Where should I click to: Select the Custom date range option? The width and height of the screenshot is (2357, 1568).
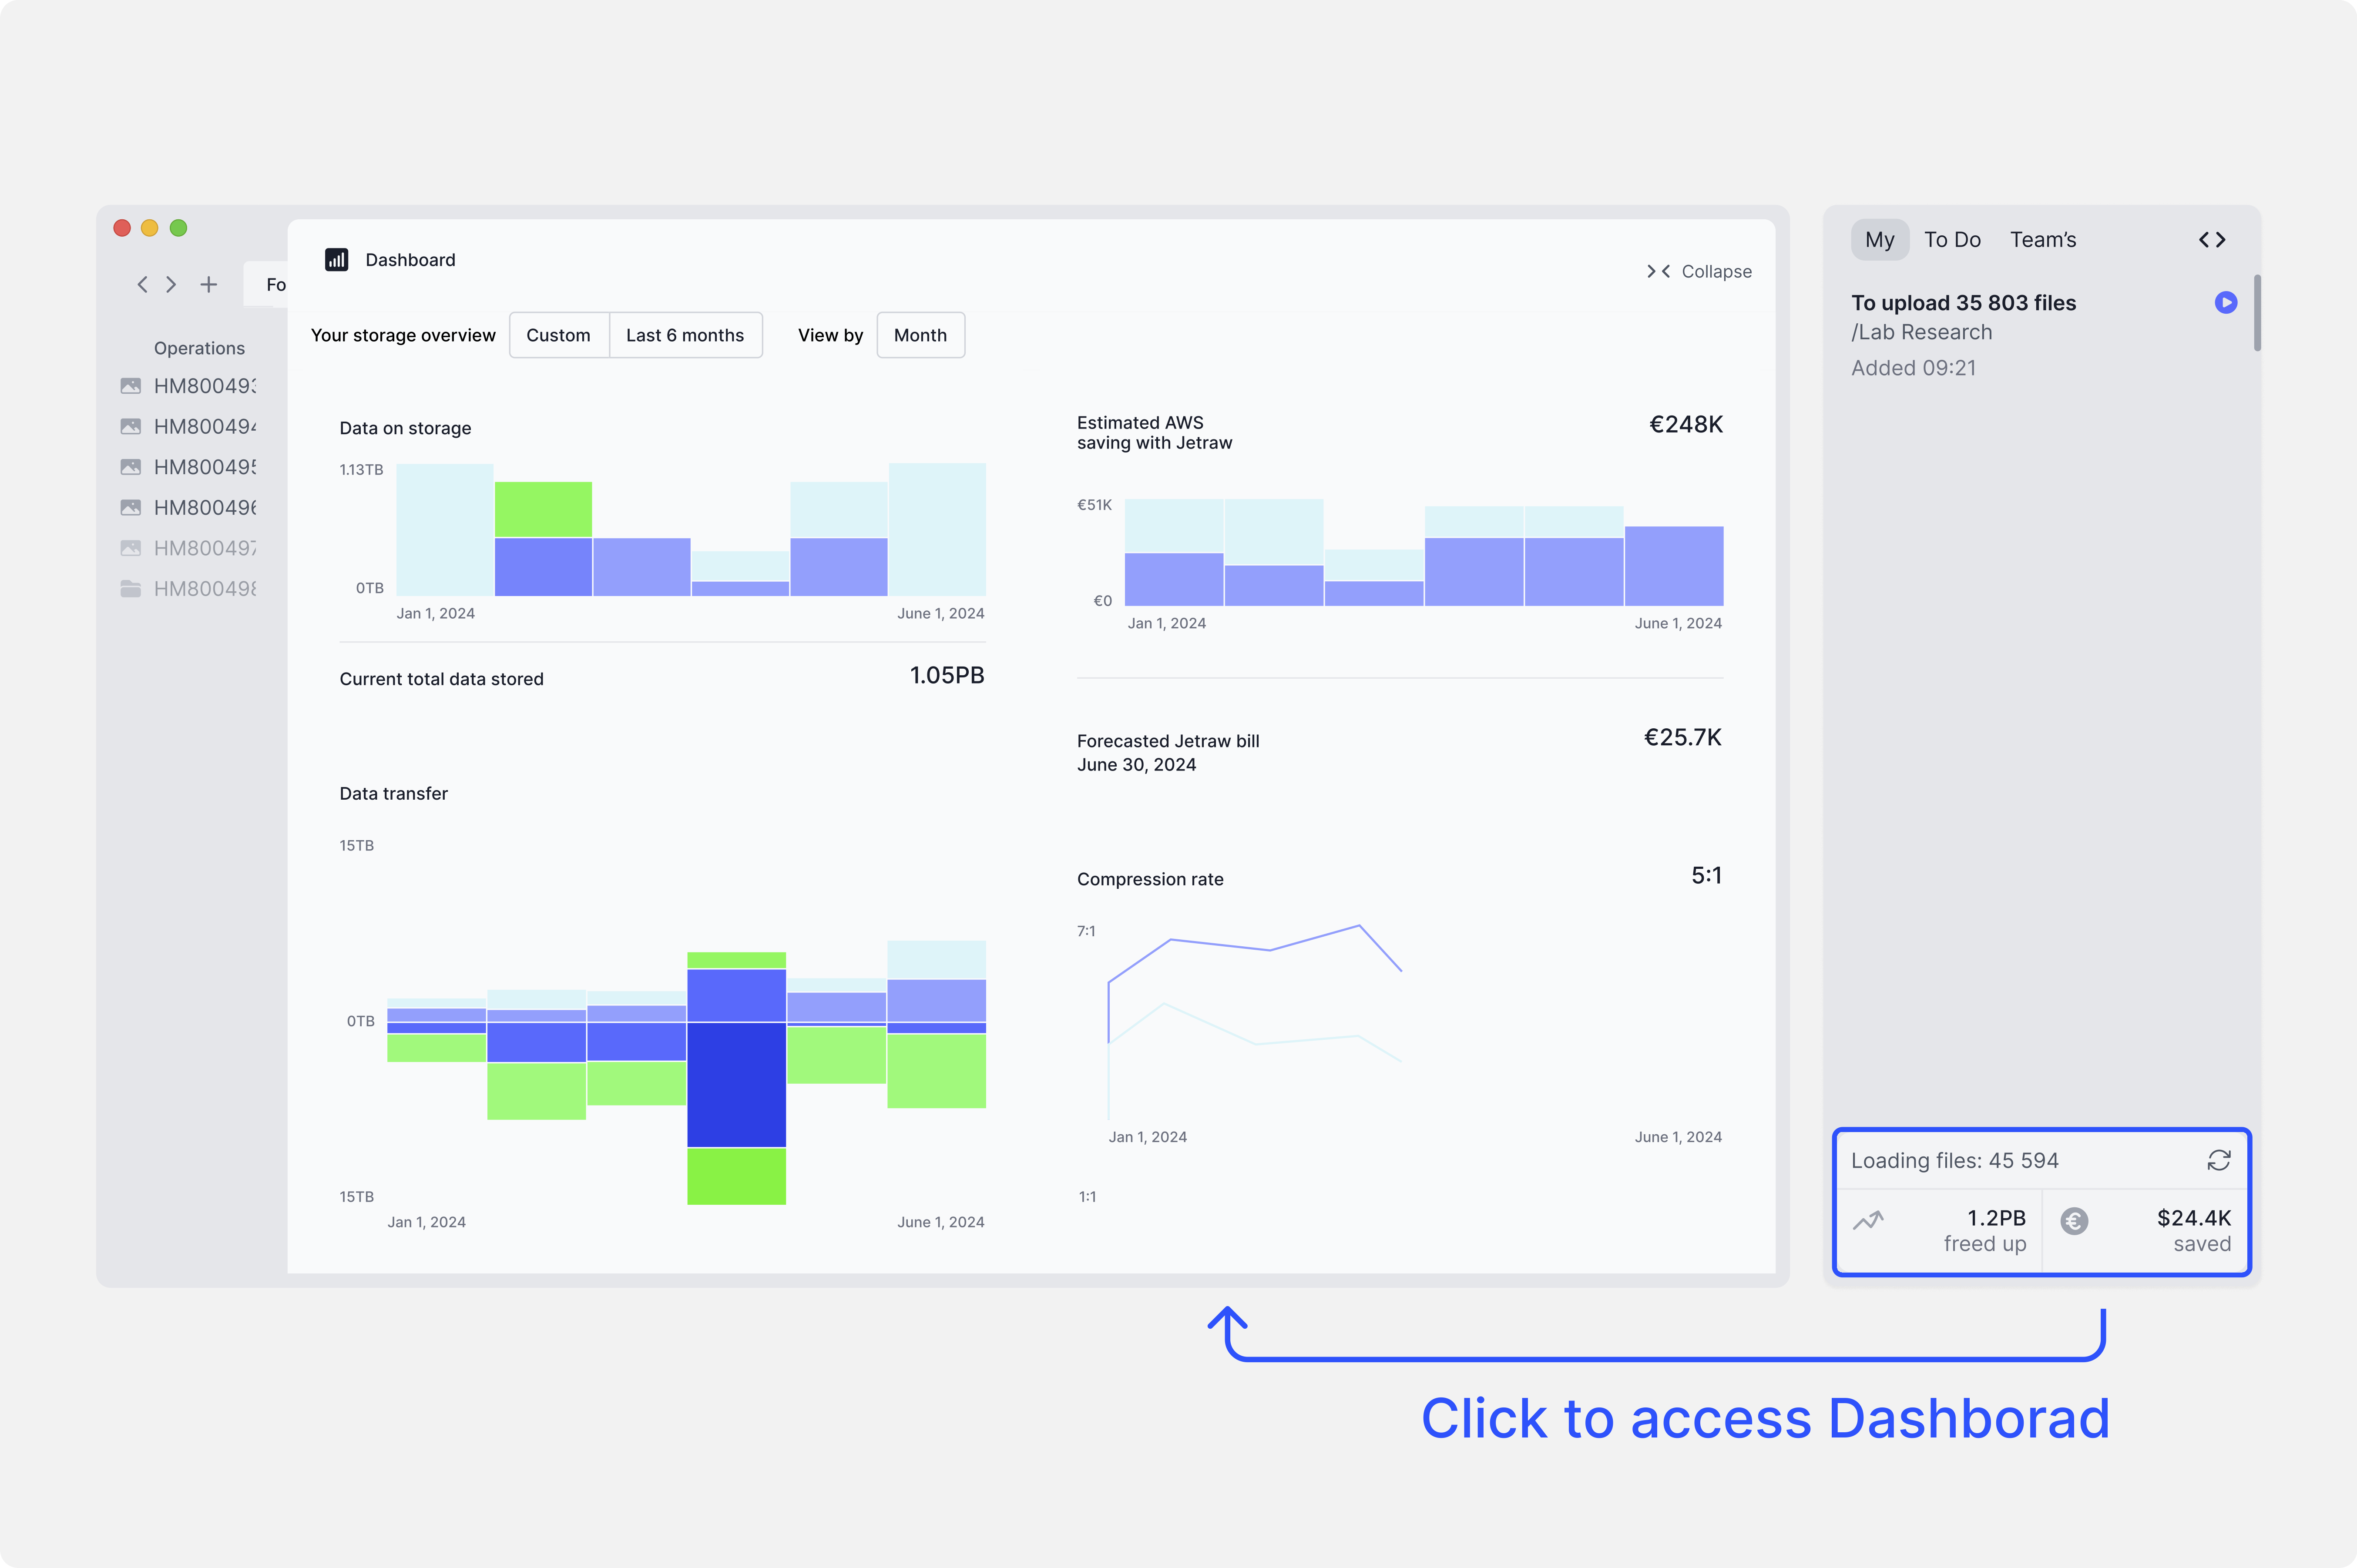tap(558, 335)
